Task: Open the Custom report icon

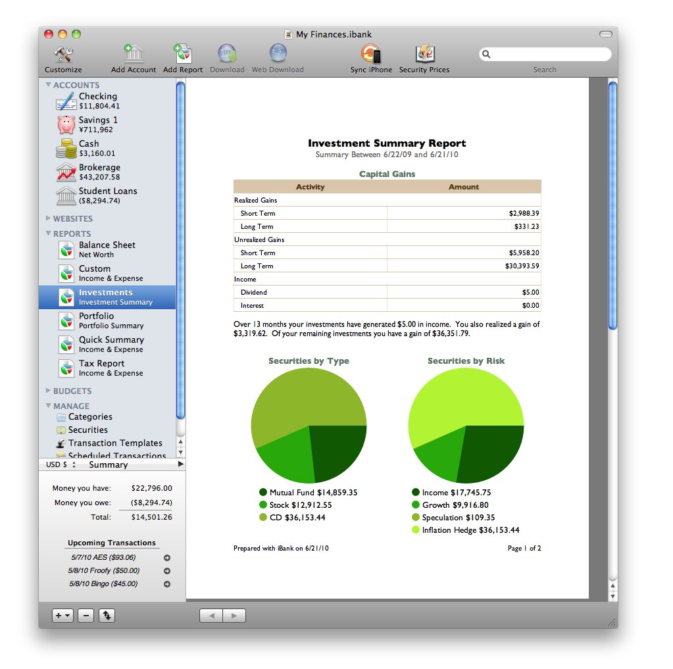Action: coord(66,274)
